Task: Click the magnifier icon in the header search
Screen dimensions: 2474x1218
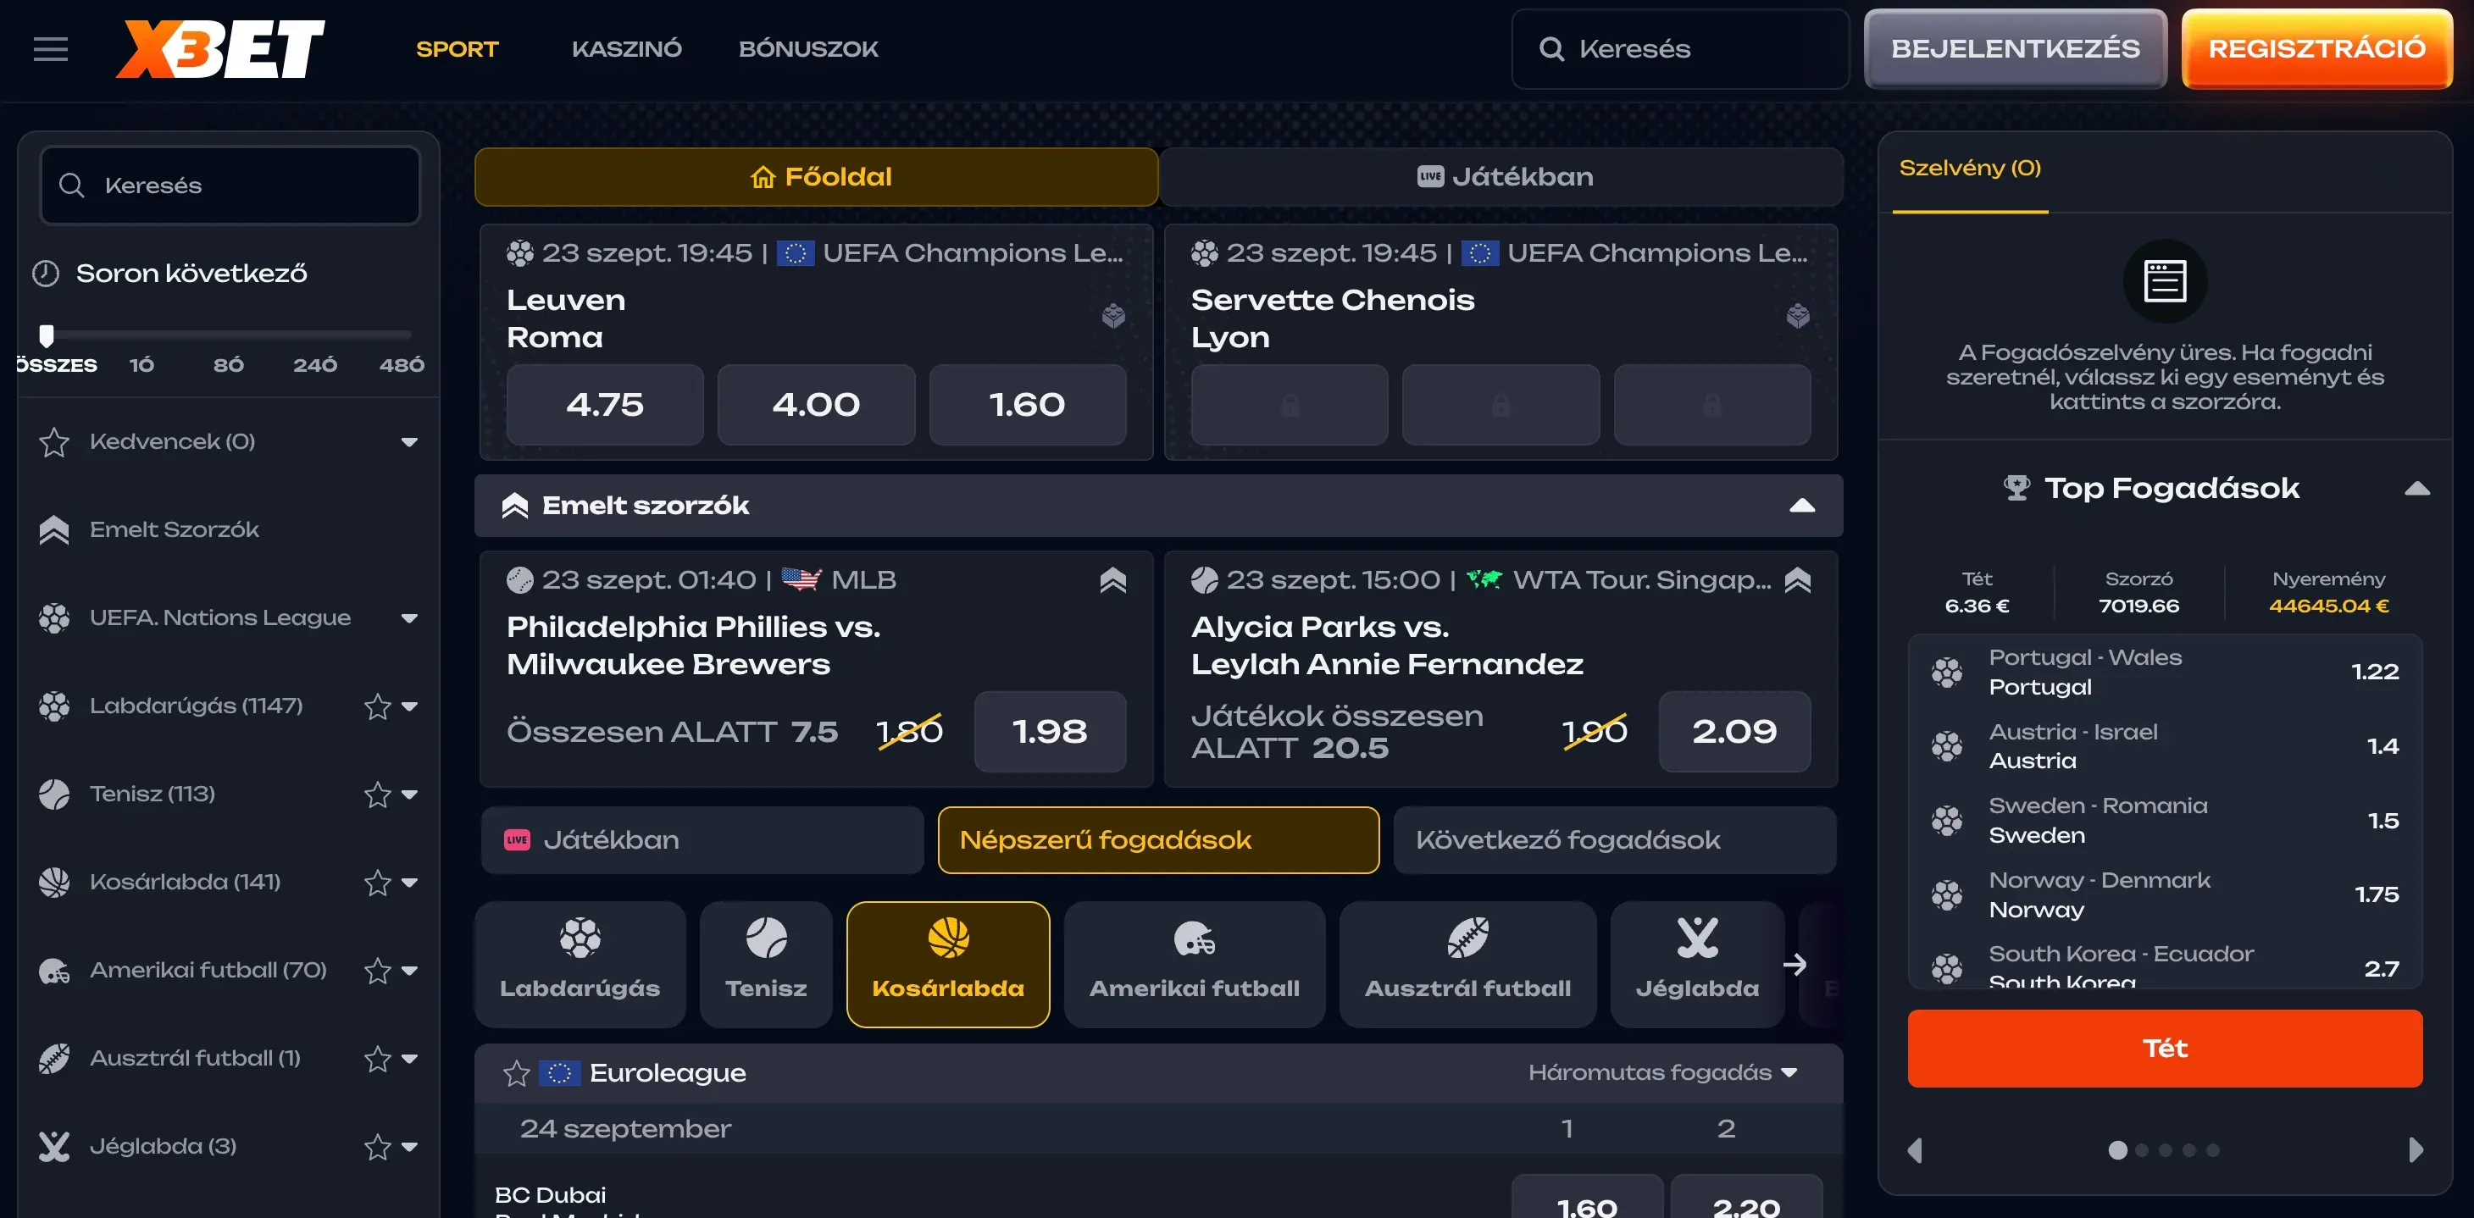Action: click(1551, 49)
